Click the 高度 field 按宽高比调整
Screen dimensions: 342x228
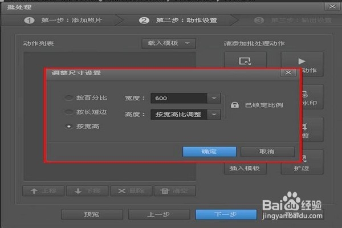(179, 115)
